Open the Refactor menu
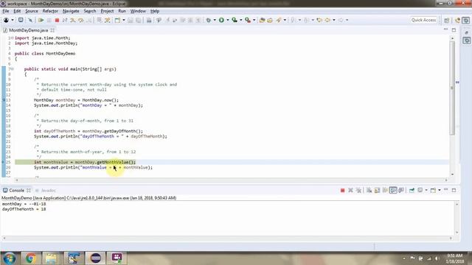Image resolution: width=472 pixels, height=265 pixels. (50, 11)
